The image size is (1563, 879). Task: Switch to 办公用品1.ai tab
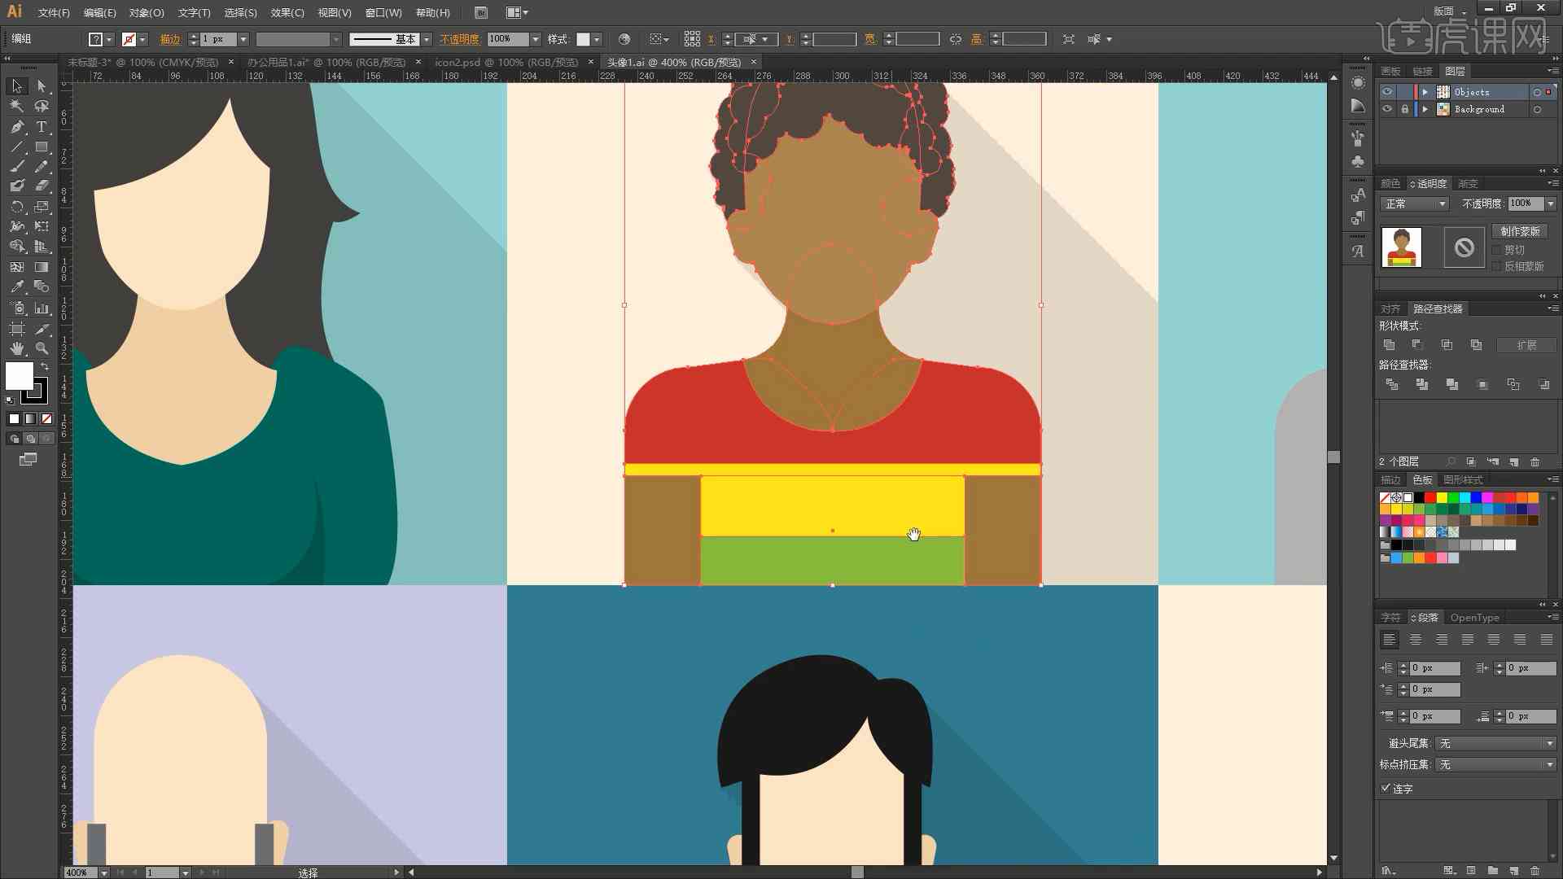pos(322,61)
